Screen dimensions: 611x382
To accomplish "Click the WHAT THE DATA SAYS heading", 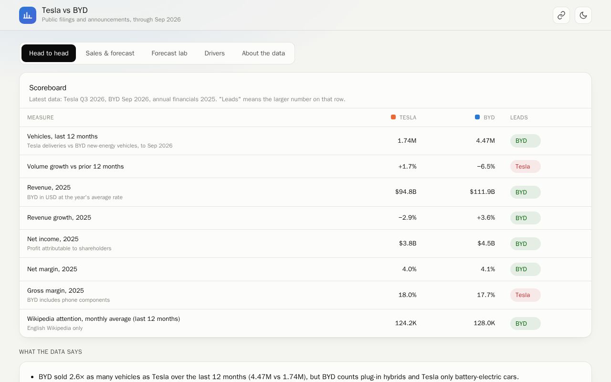I will pos(51,352).
